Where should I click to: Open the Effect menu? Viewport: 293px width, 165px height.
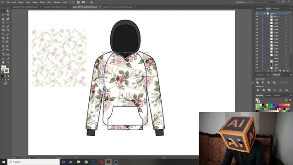(43, 2)
